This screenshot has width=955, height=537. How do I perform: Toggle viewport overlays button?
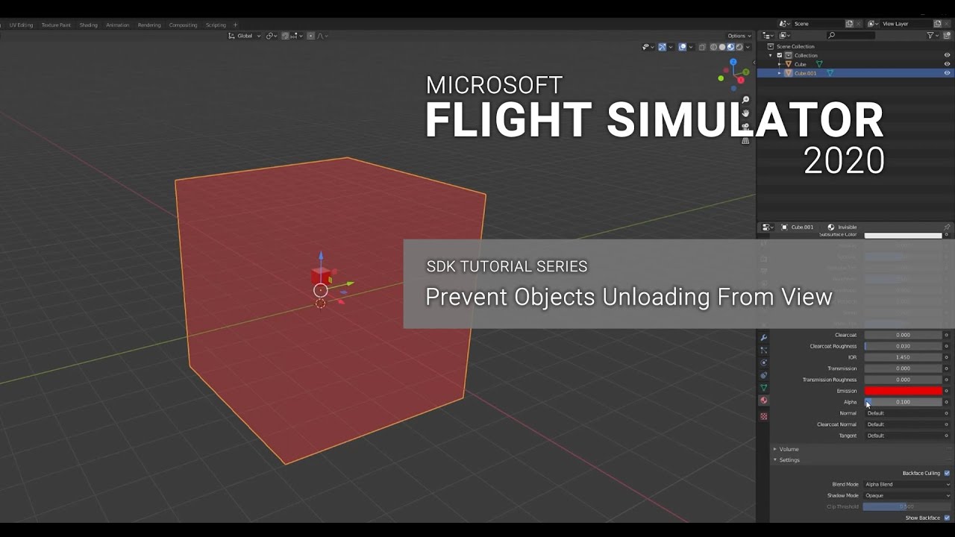(x=683, y=47)
